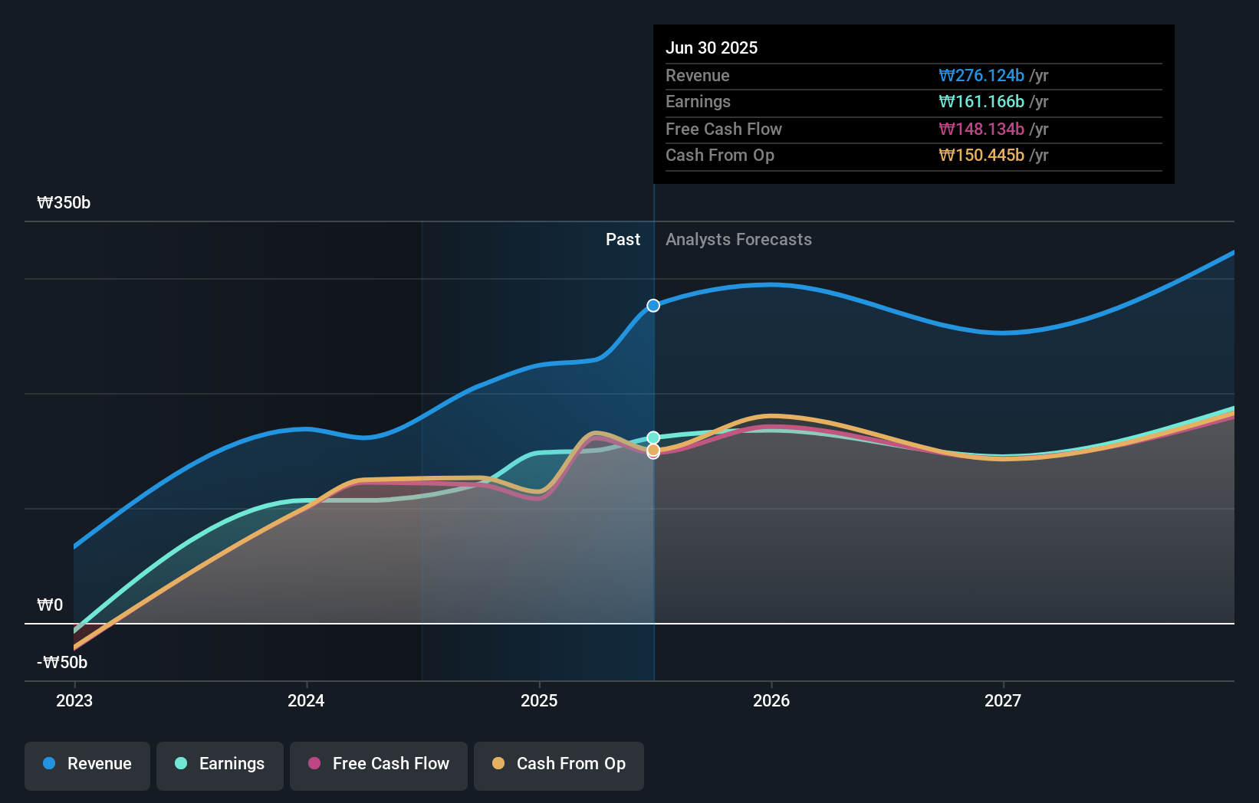Click the pink Free Cash Flow legend dot
This screenshot has width=1259, height=803.
coord(314,764)
